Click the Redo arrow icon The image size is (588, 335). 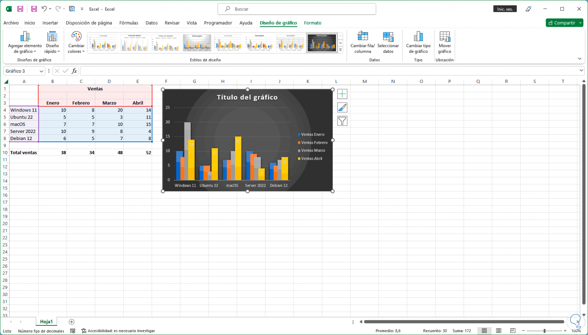pos(58,9)
